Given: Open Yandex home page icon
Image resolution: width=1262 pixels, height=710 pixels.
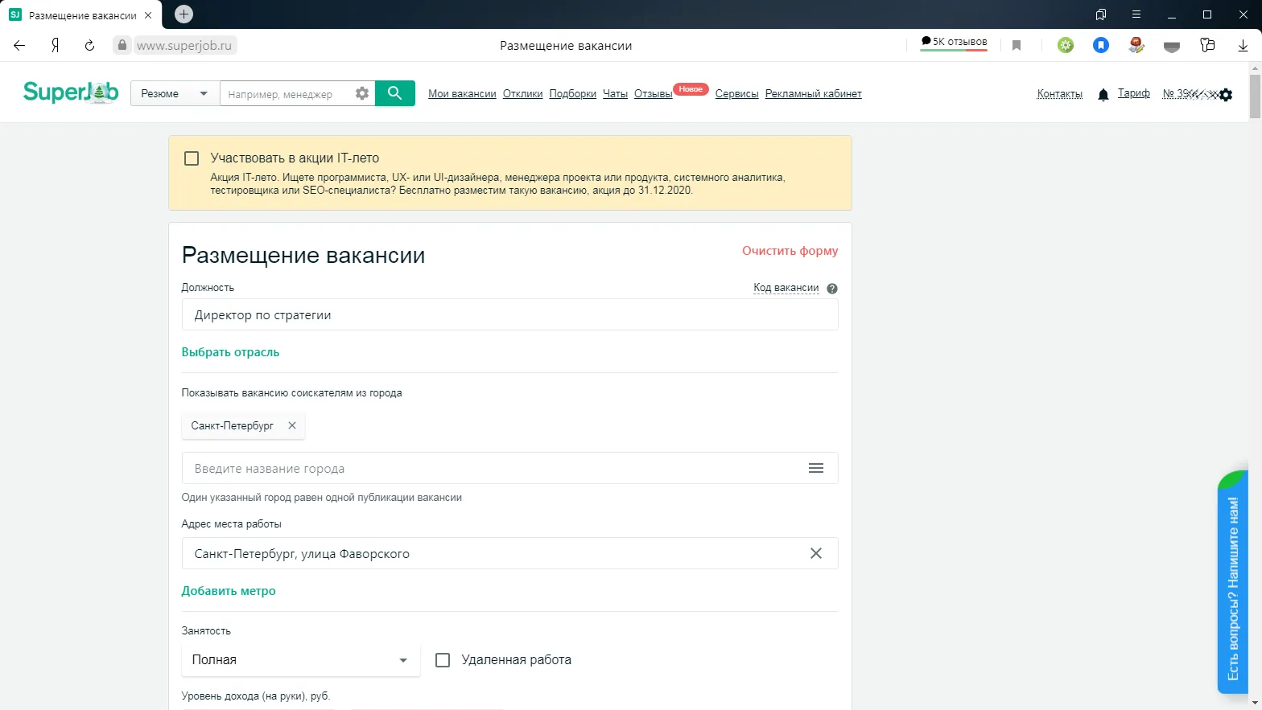Looking at the screenshot, I should click(x=55, y=46).
